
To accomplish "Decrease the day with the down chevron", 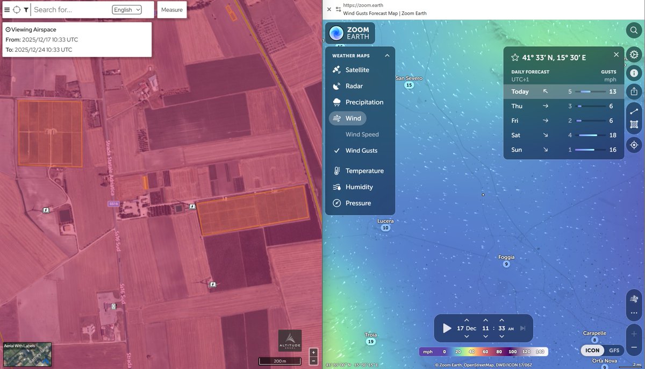I will click(467, 337).
